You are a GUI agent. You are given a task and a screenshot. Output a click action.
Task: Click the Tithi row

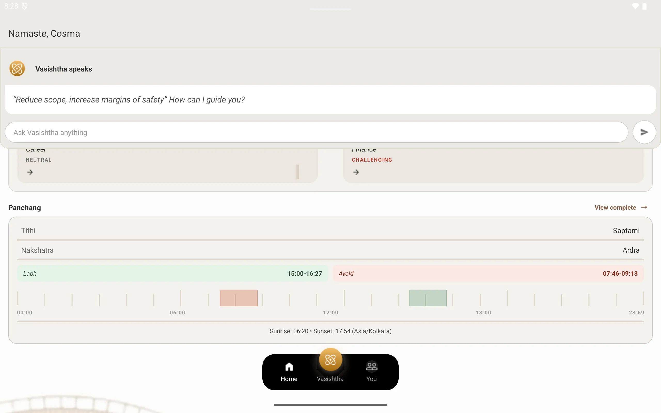tap(330, 231)
